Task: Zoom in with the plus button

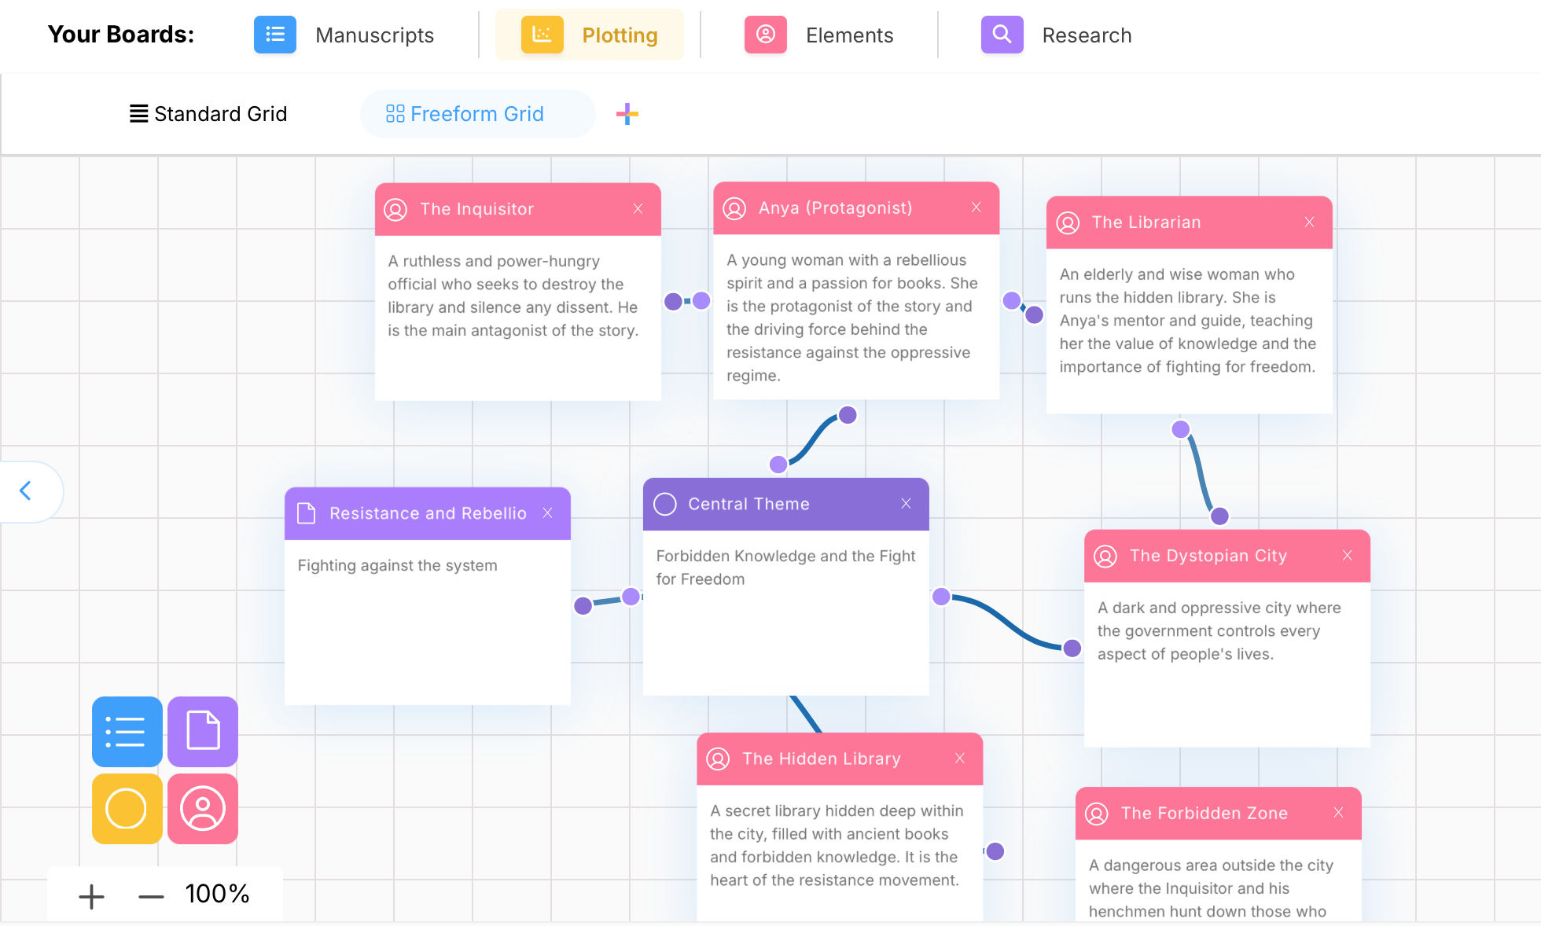Action: point(91,896)
